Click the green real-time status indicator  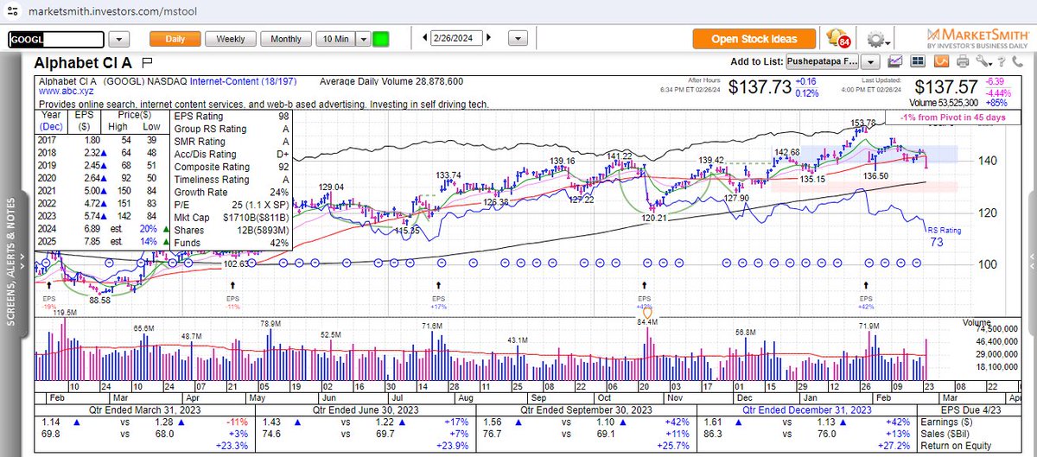(x=380, y=39)
